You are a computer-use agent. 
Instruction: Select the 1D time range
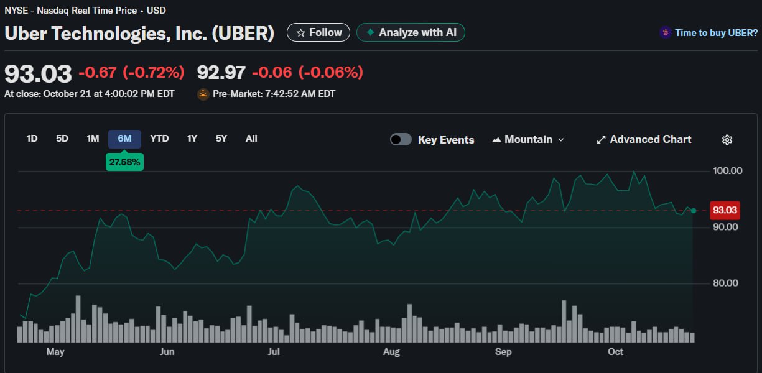coord(32,139)
